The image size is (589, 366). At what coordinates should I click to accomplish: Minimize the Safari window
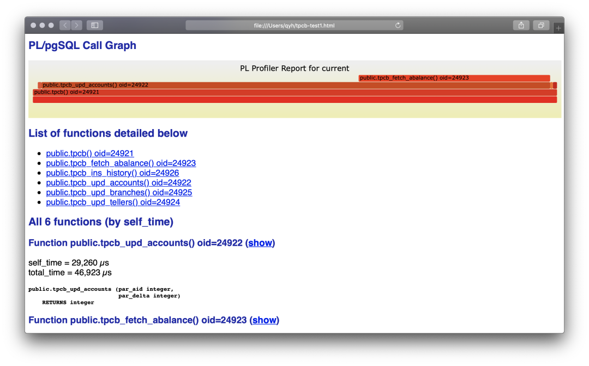click(x=42, y=25)
